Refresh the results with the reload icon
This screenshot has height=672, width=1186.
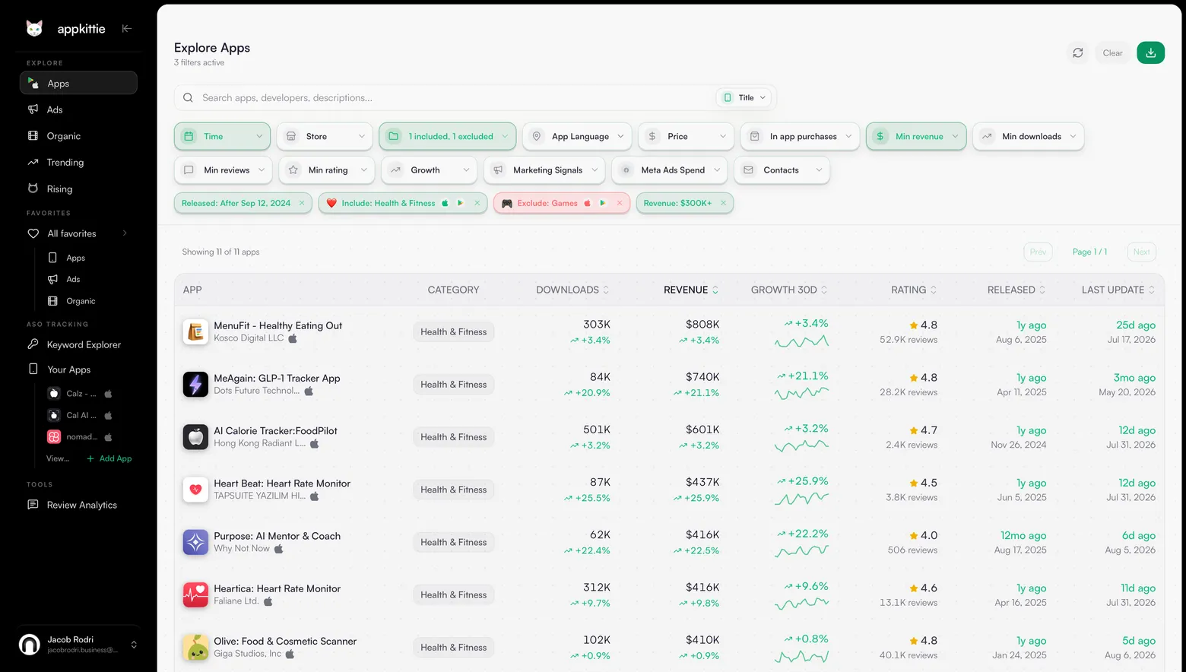1077,52
